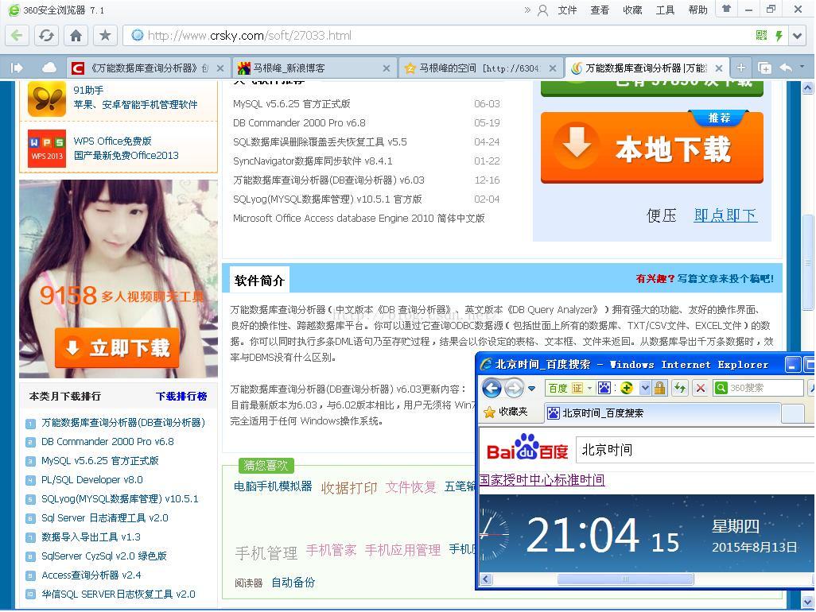The image size is (816, 612).
Task: Stop loading with red X in IE
Action: tap(701, 388)
